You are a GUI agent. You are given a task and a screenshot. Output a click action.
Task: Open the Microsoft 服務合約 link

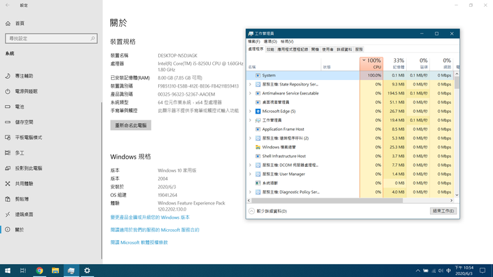155,230
